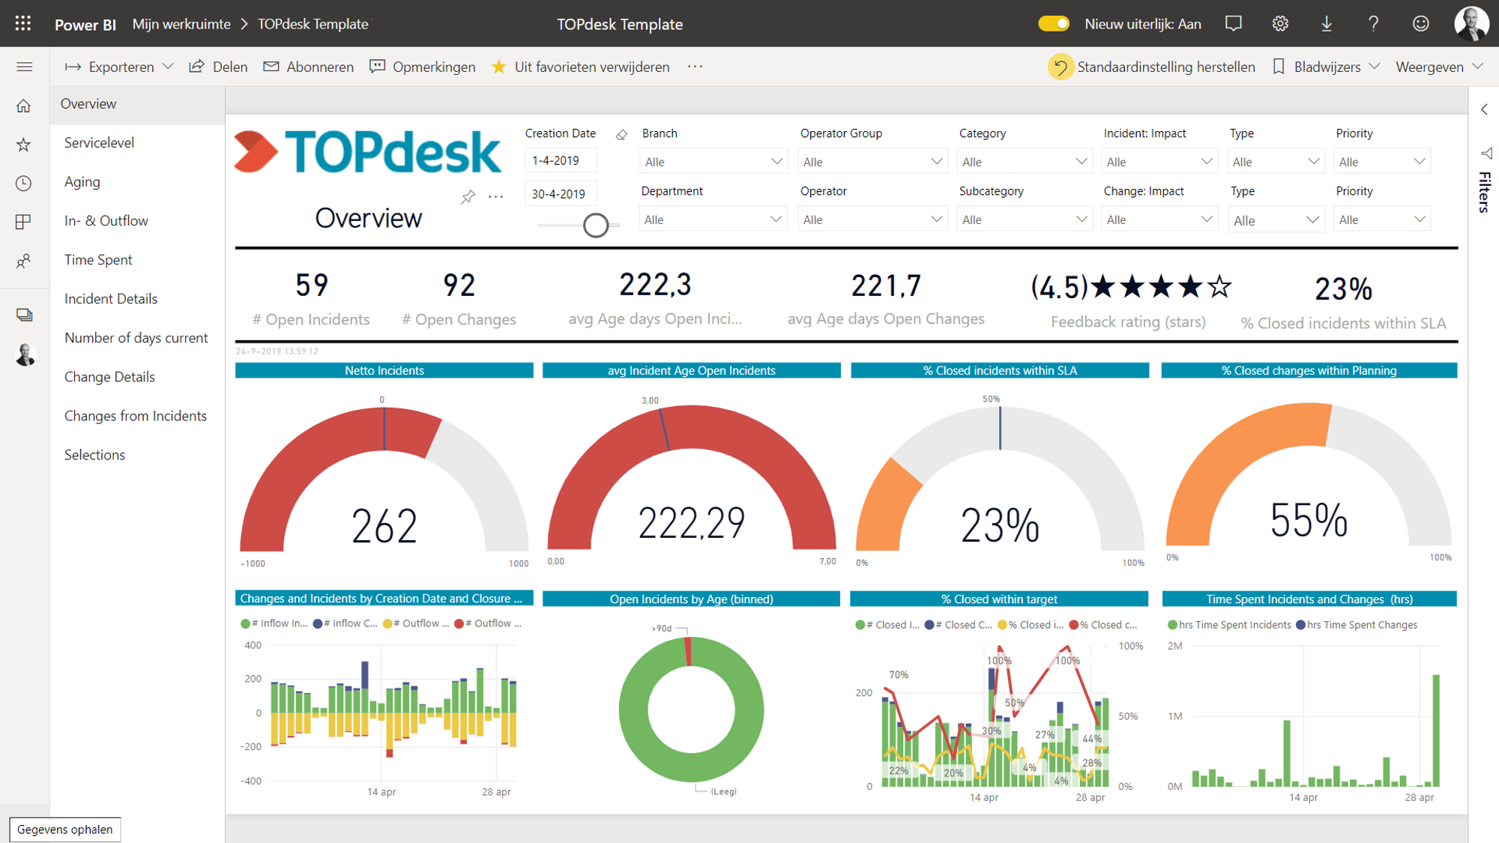The image size is (1499, 843).
Task: Open Workspaces icon in left sidebar
Action: tap(24, 315)
